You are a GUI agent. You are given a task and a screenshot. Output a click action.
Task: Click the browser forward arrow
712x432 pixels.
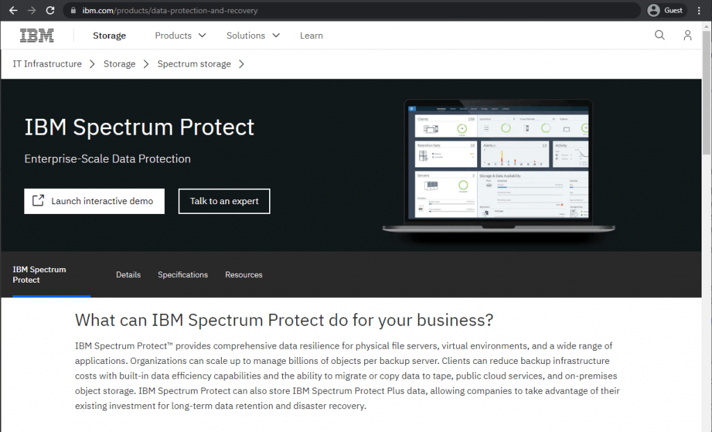point(31,10)
